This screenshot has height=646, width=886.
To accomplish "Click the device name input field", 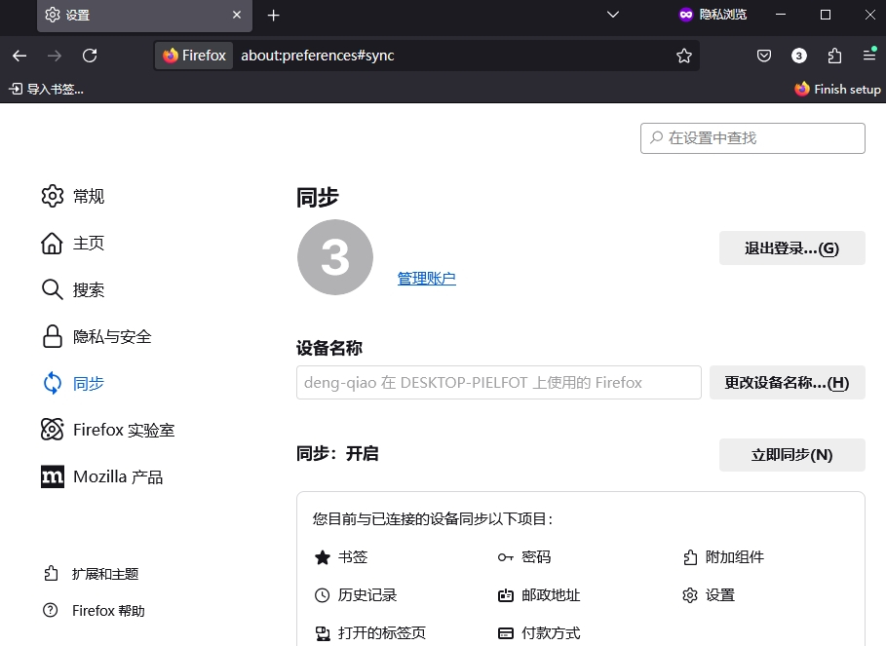I will 498,382.
